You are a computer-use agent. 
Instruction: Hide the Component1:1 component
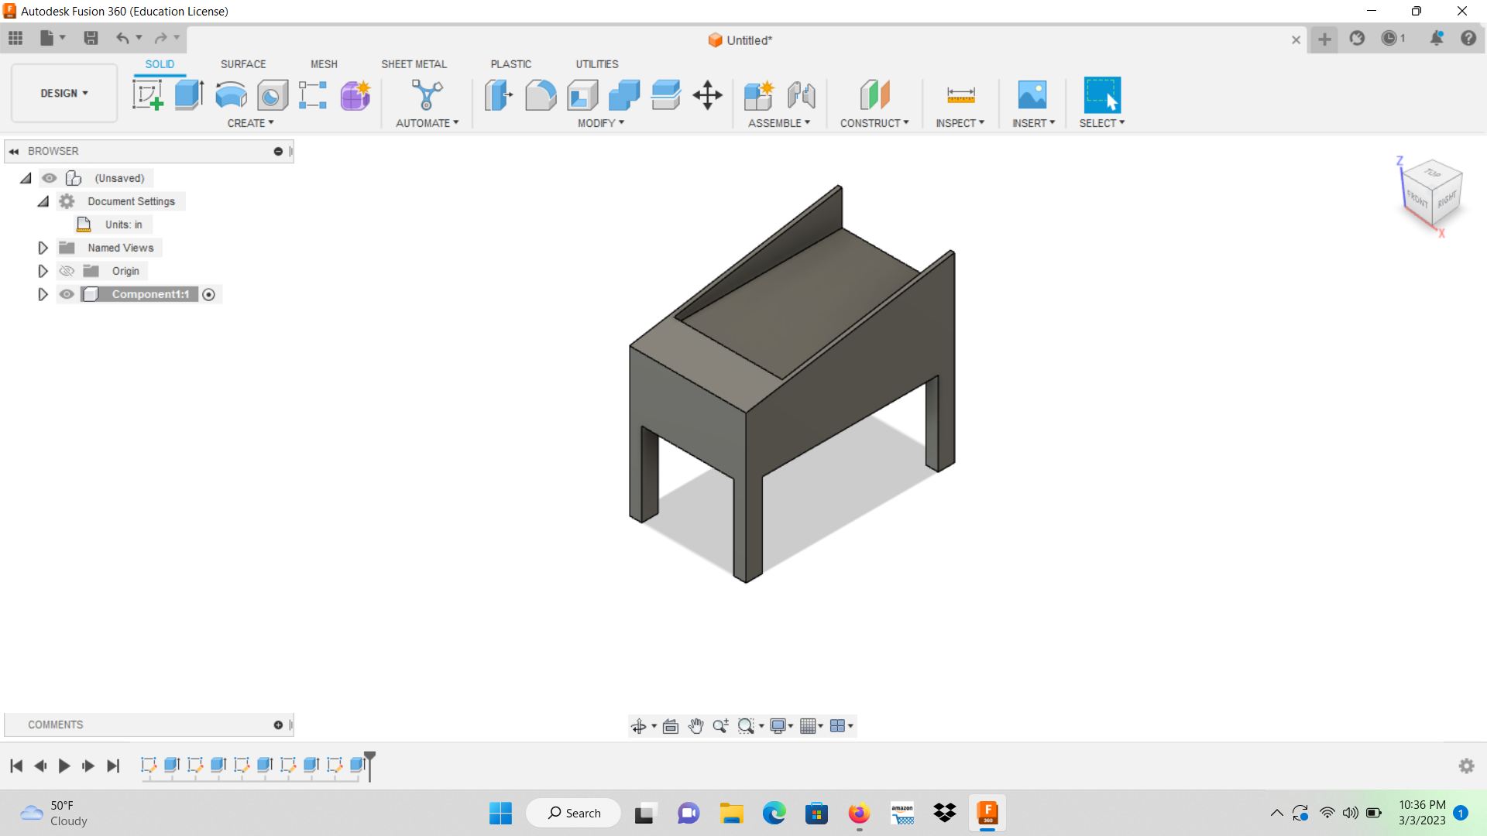click(x=67, y=294)
